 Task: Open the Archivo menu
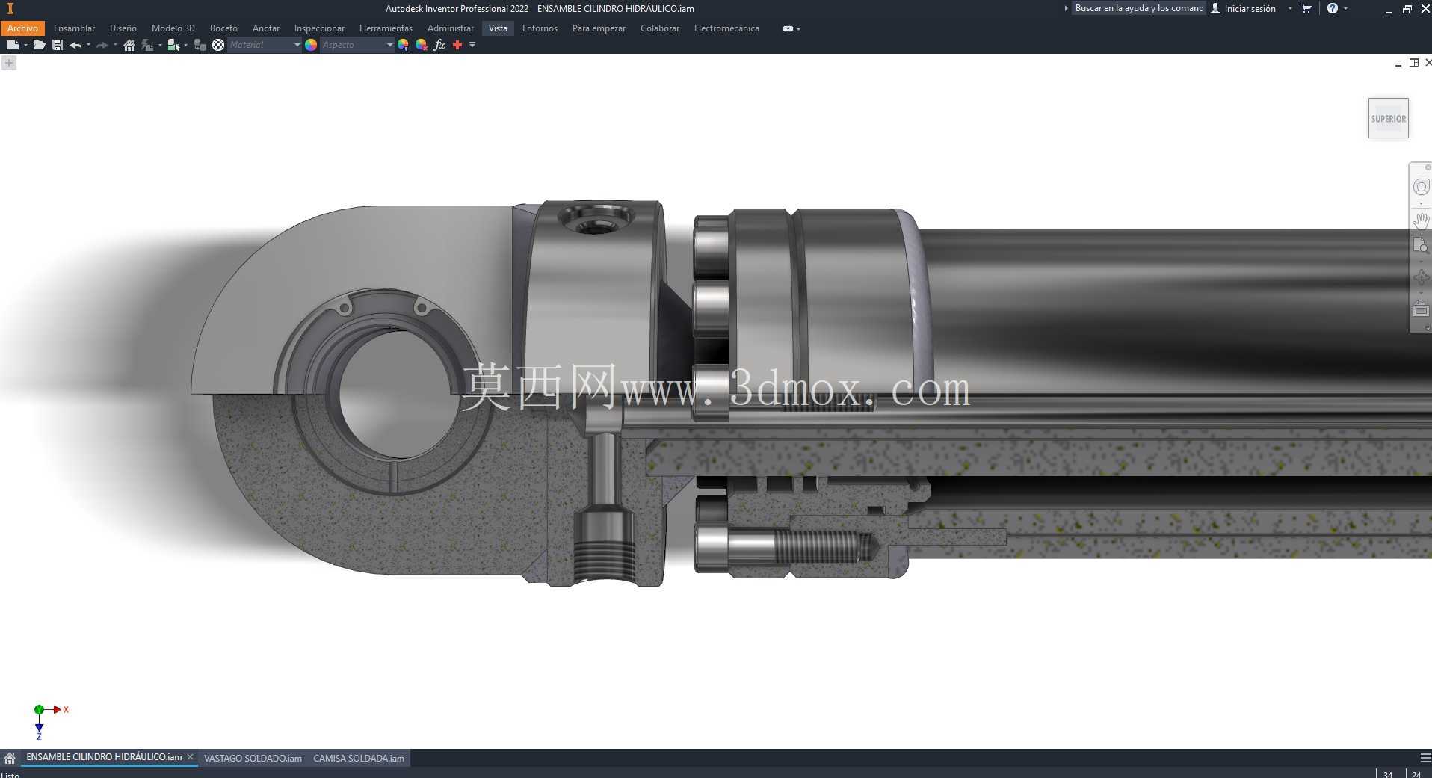tap(22, 28)
